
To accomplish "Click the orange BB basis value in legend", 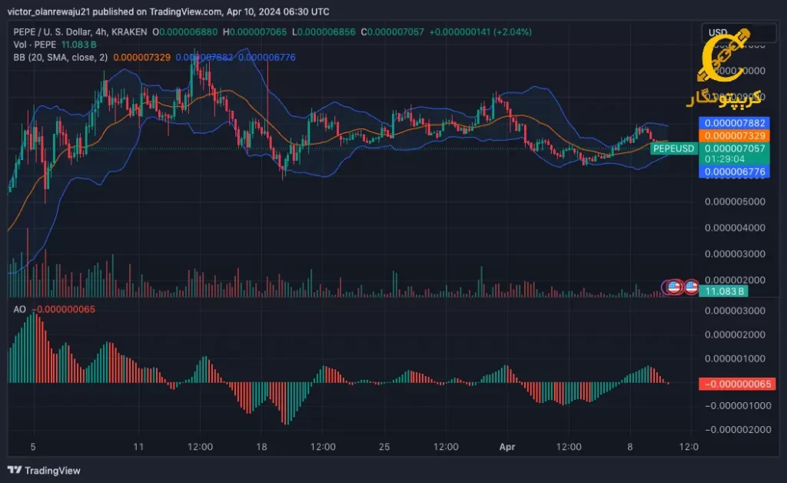I will (142, 58).
